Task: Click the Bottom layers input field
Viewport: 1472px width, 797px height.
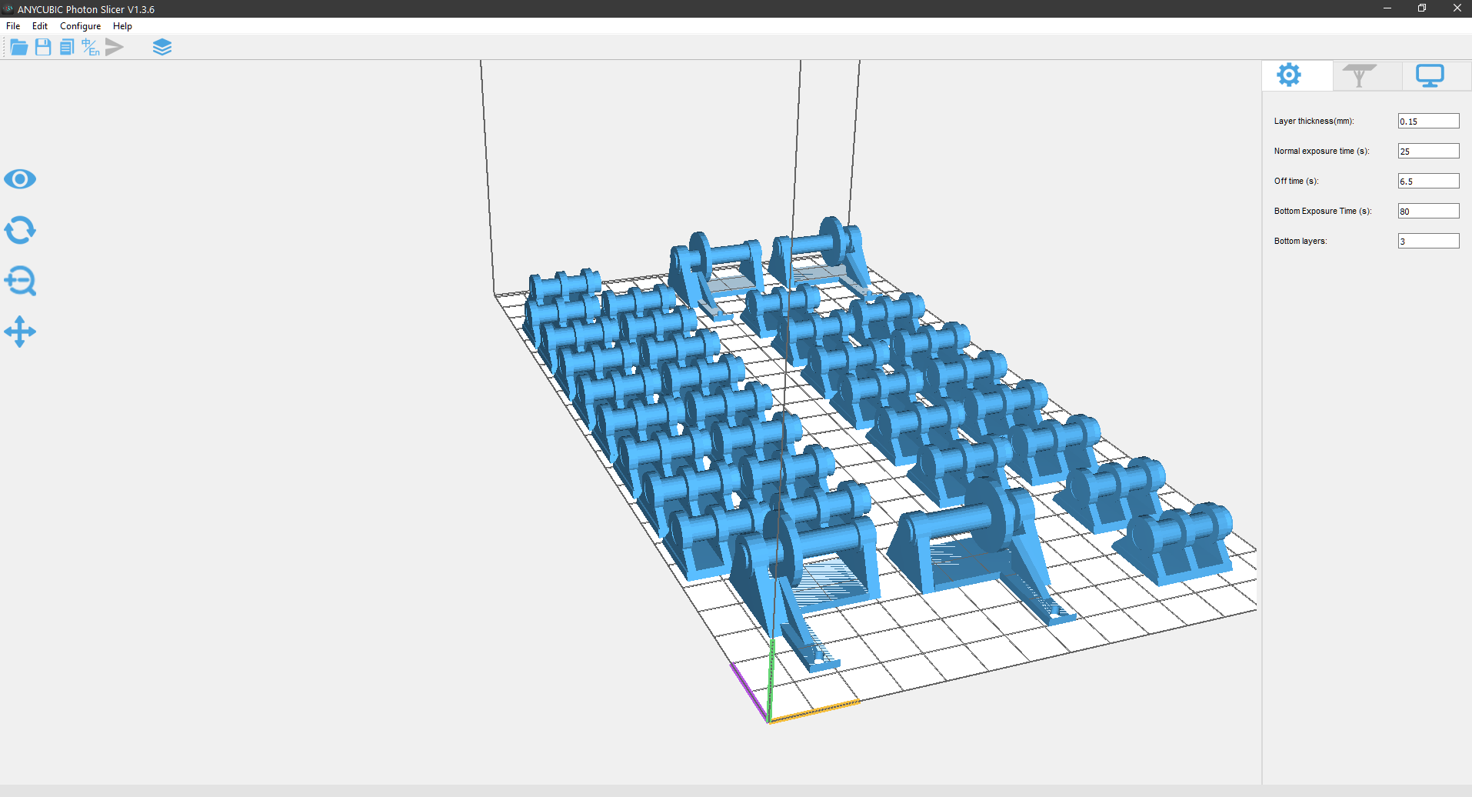Action: point(1428,241)
